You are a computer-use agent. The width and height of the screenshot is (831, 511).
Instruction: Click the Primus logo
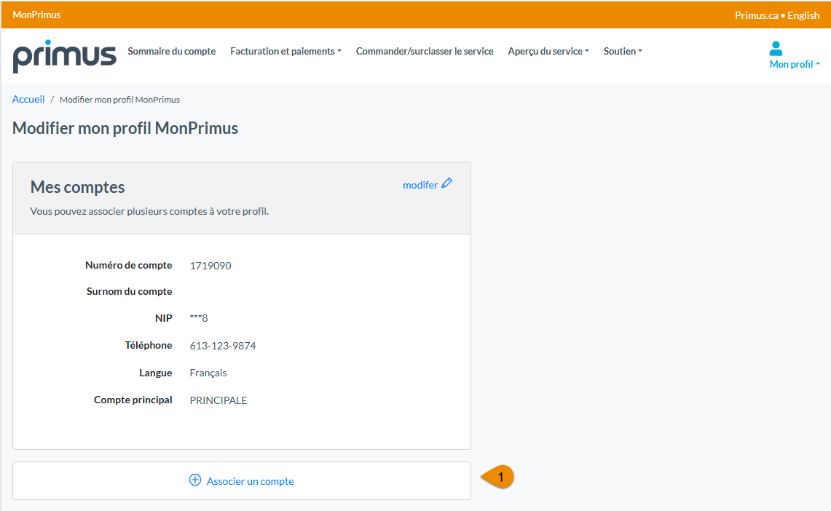coord(64,56)
